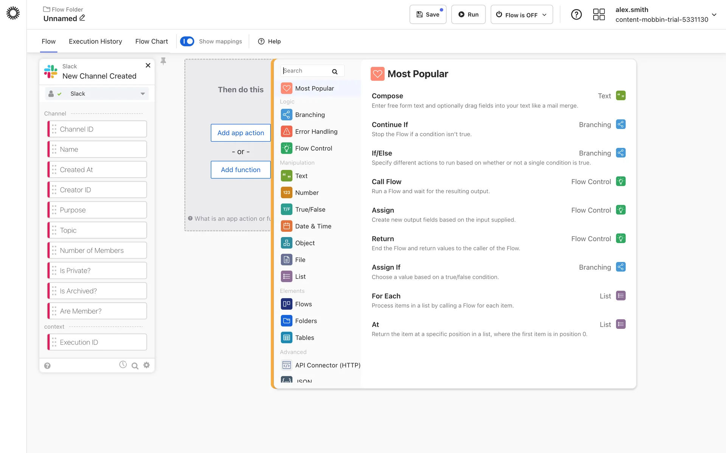Open the card settings gear icon
Screen dimensions: 726x453
(x=147, y=365)
